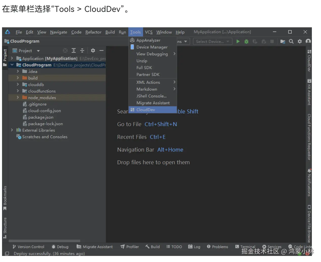
Task: Expand the Application [MyApplication] project node
Action: [12, 58]
